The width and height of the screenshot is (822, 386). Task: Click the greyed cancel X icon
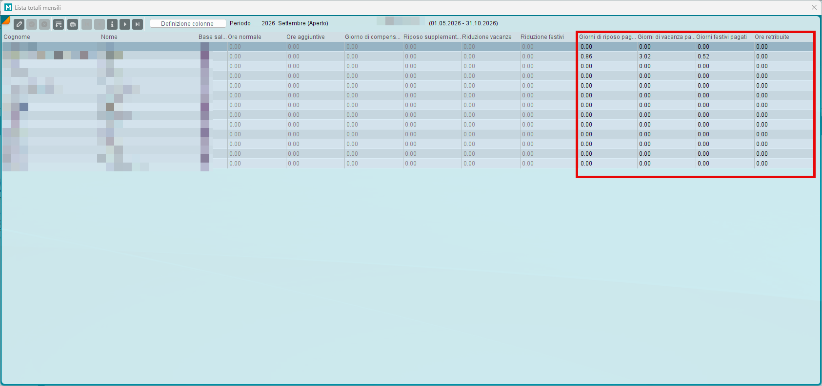[x=44, y=24]
